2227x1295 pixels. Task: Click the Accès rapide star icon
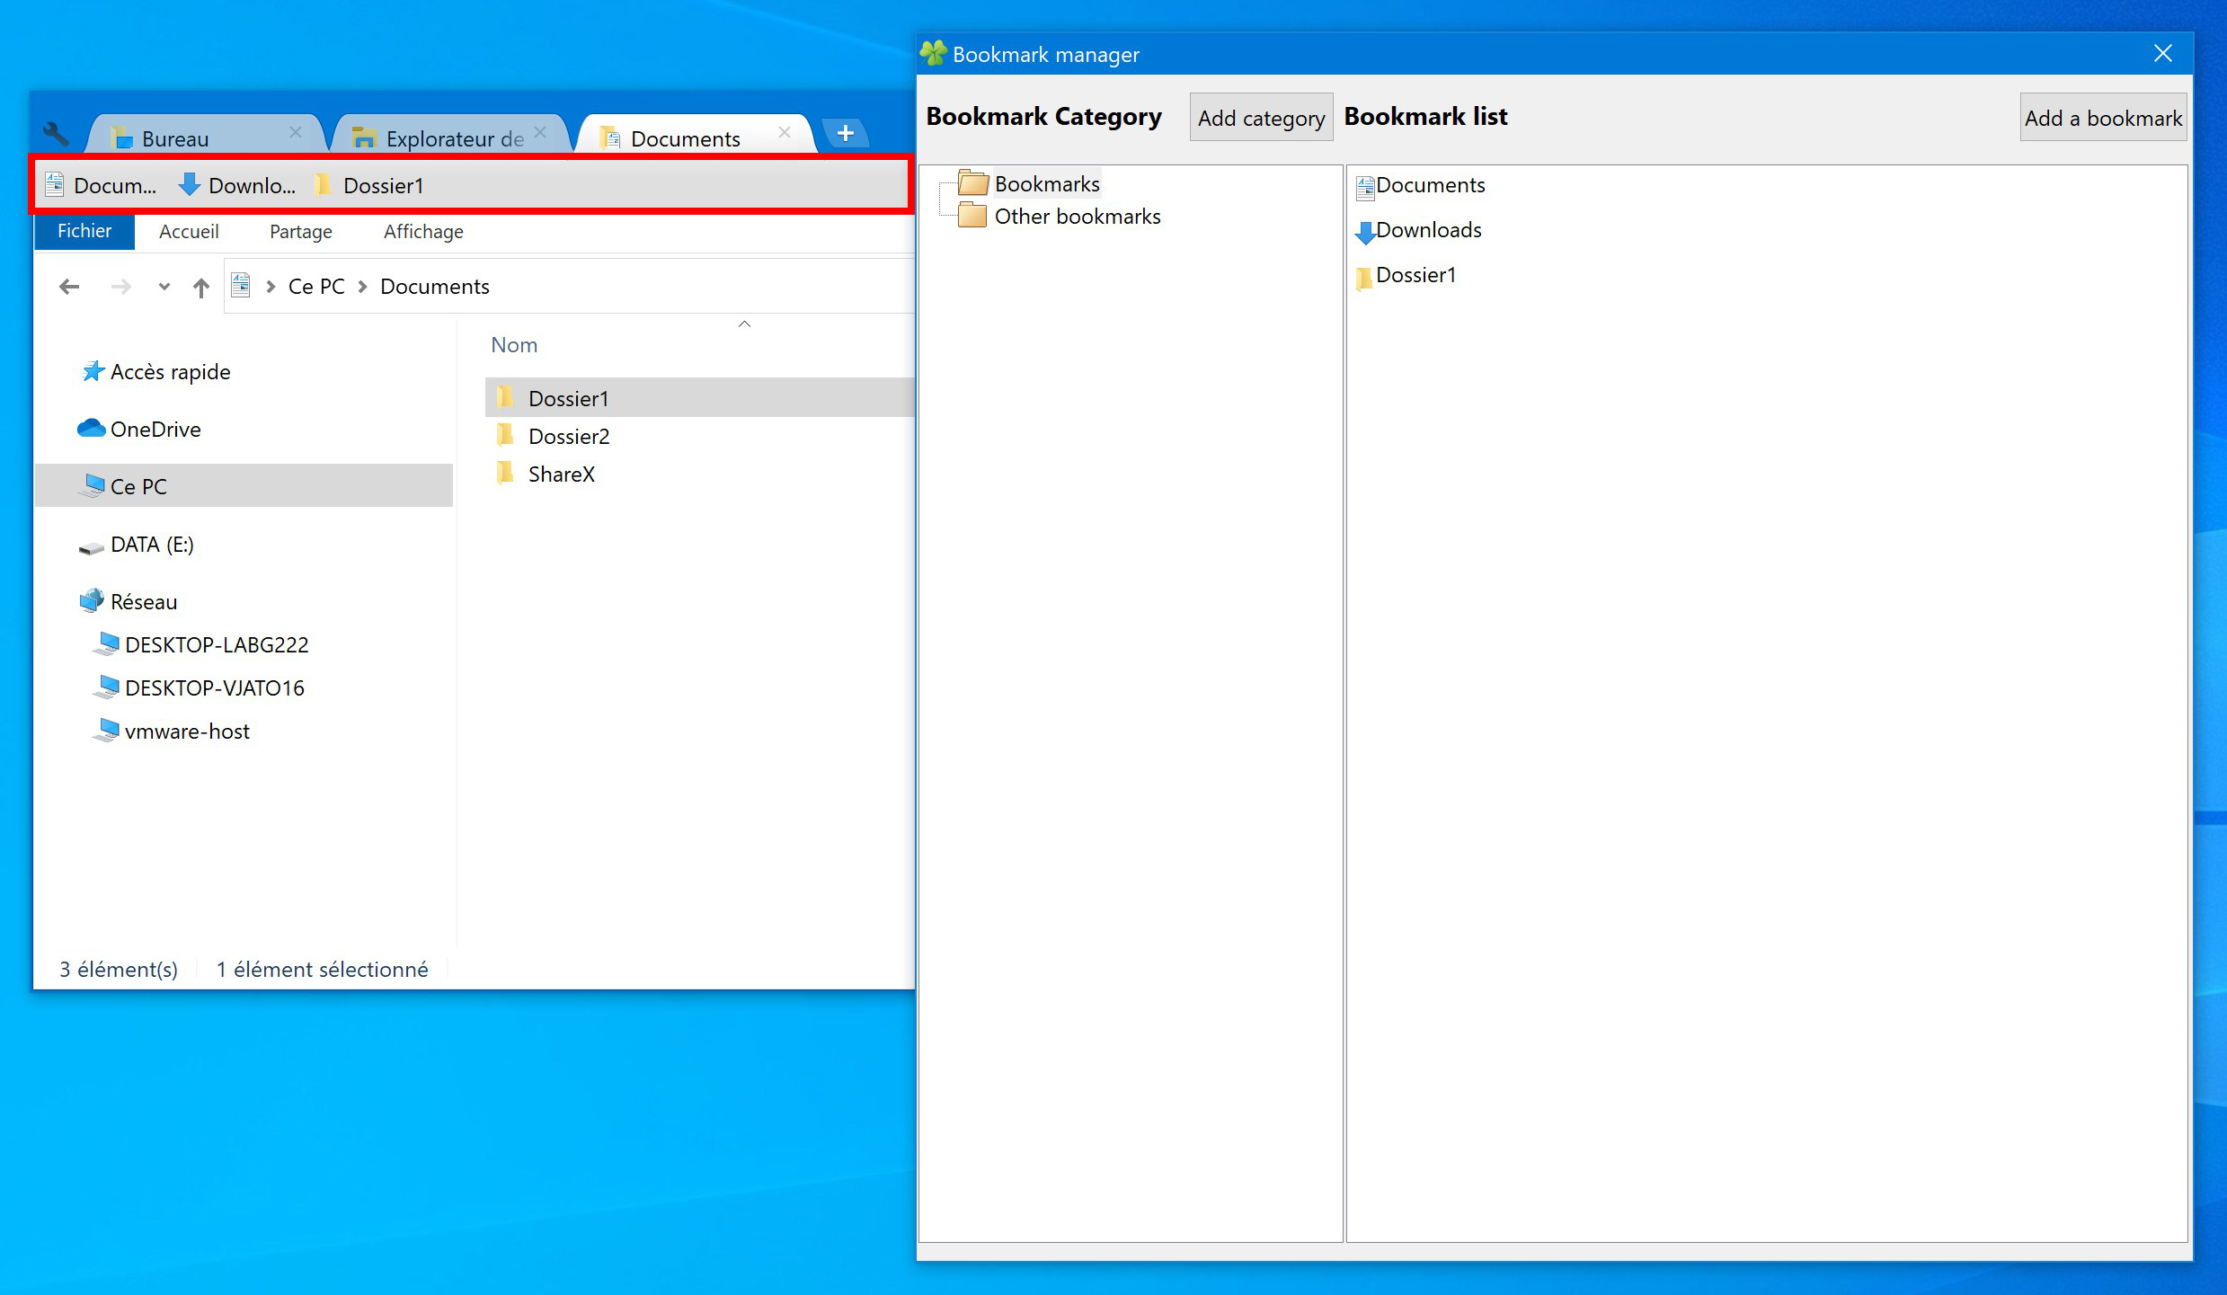point(93,371)
